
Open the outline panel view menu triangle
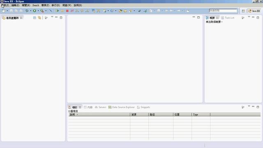coord(249,17)
